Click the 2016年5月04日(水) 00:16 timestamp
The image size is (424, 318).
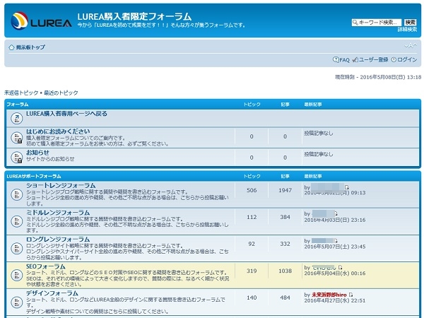[335, 273]
